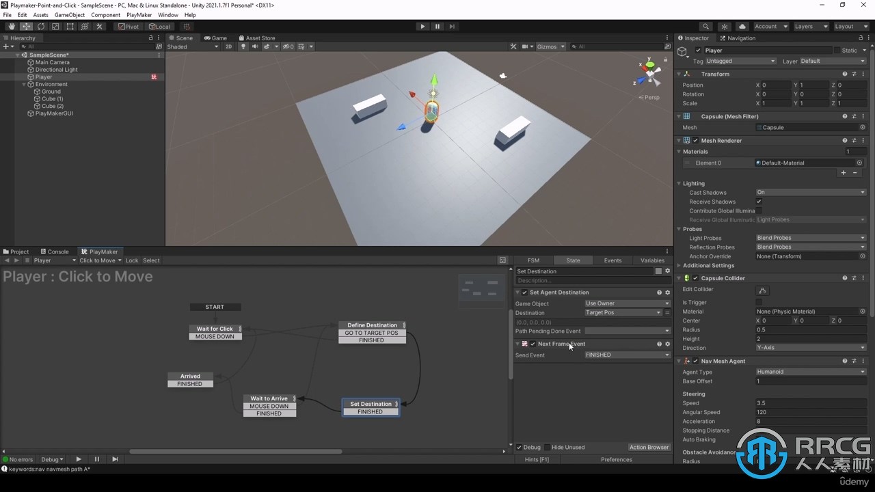Select the Hand tool in toolbar
875x492 pixels.
point(12,27)
